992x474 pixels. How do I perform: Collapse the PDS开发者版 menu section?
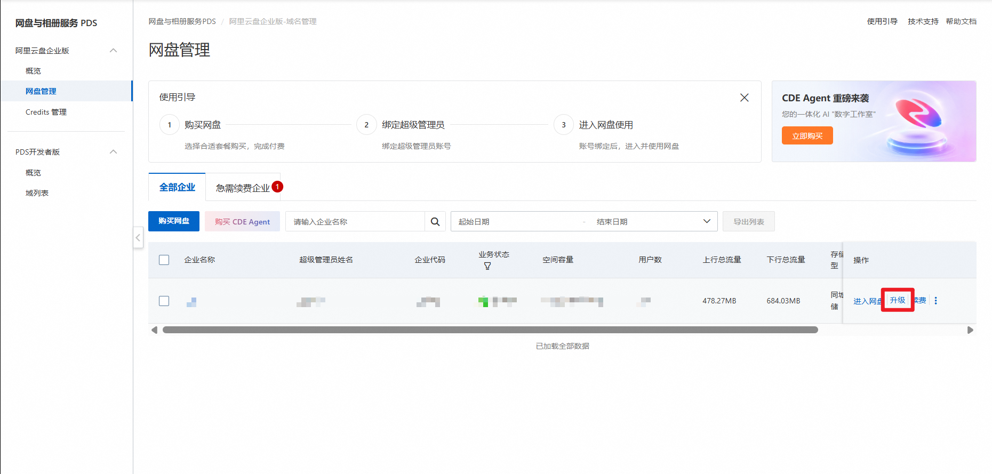[x=113, y=152]
